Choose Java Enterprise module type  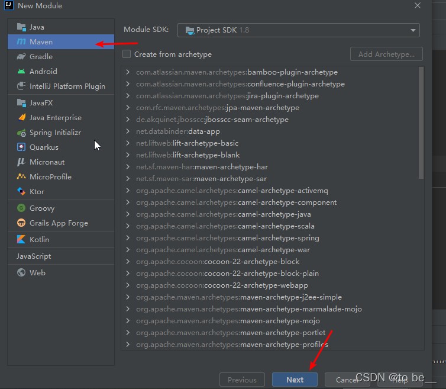point(61,118)
